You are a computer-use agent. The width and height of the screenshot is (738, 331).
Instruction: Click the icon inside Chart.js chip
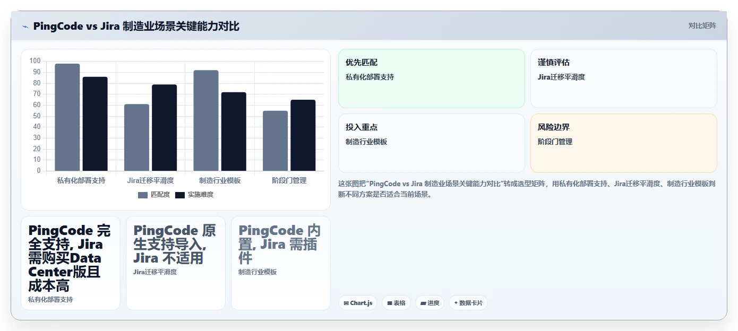346,303
